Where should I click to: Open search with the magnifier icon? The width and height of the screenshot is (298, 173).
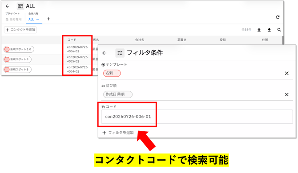[x=279, y=30]
